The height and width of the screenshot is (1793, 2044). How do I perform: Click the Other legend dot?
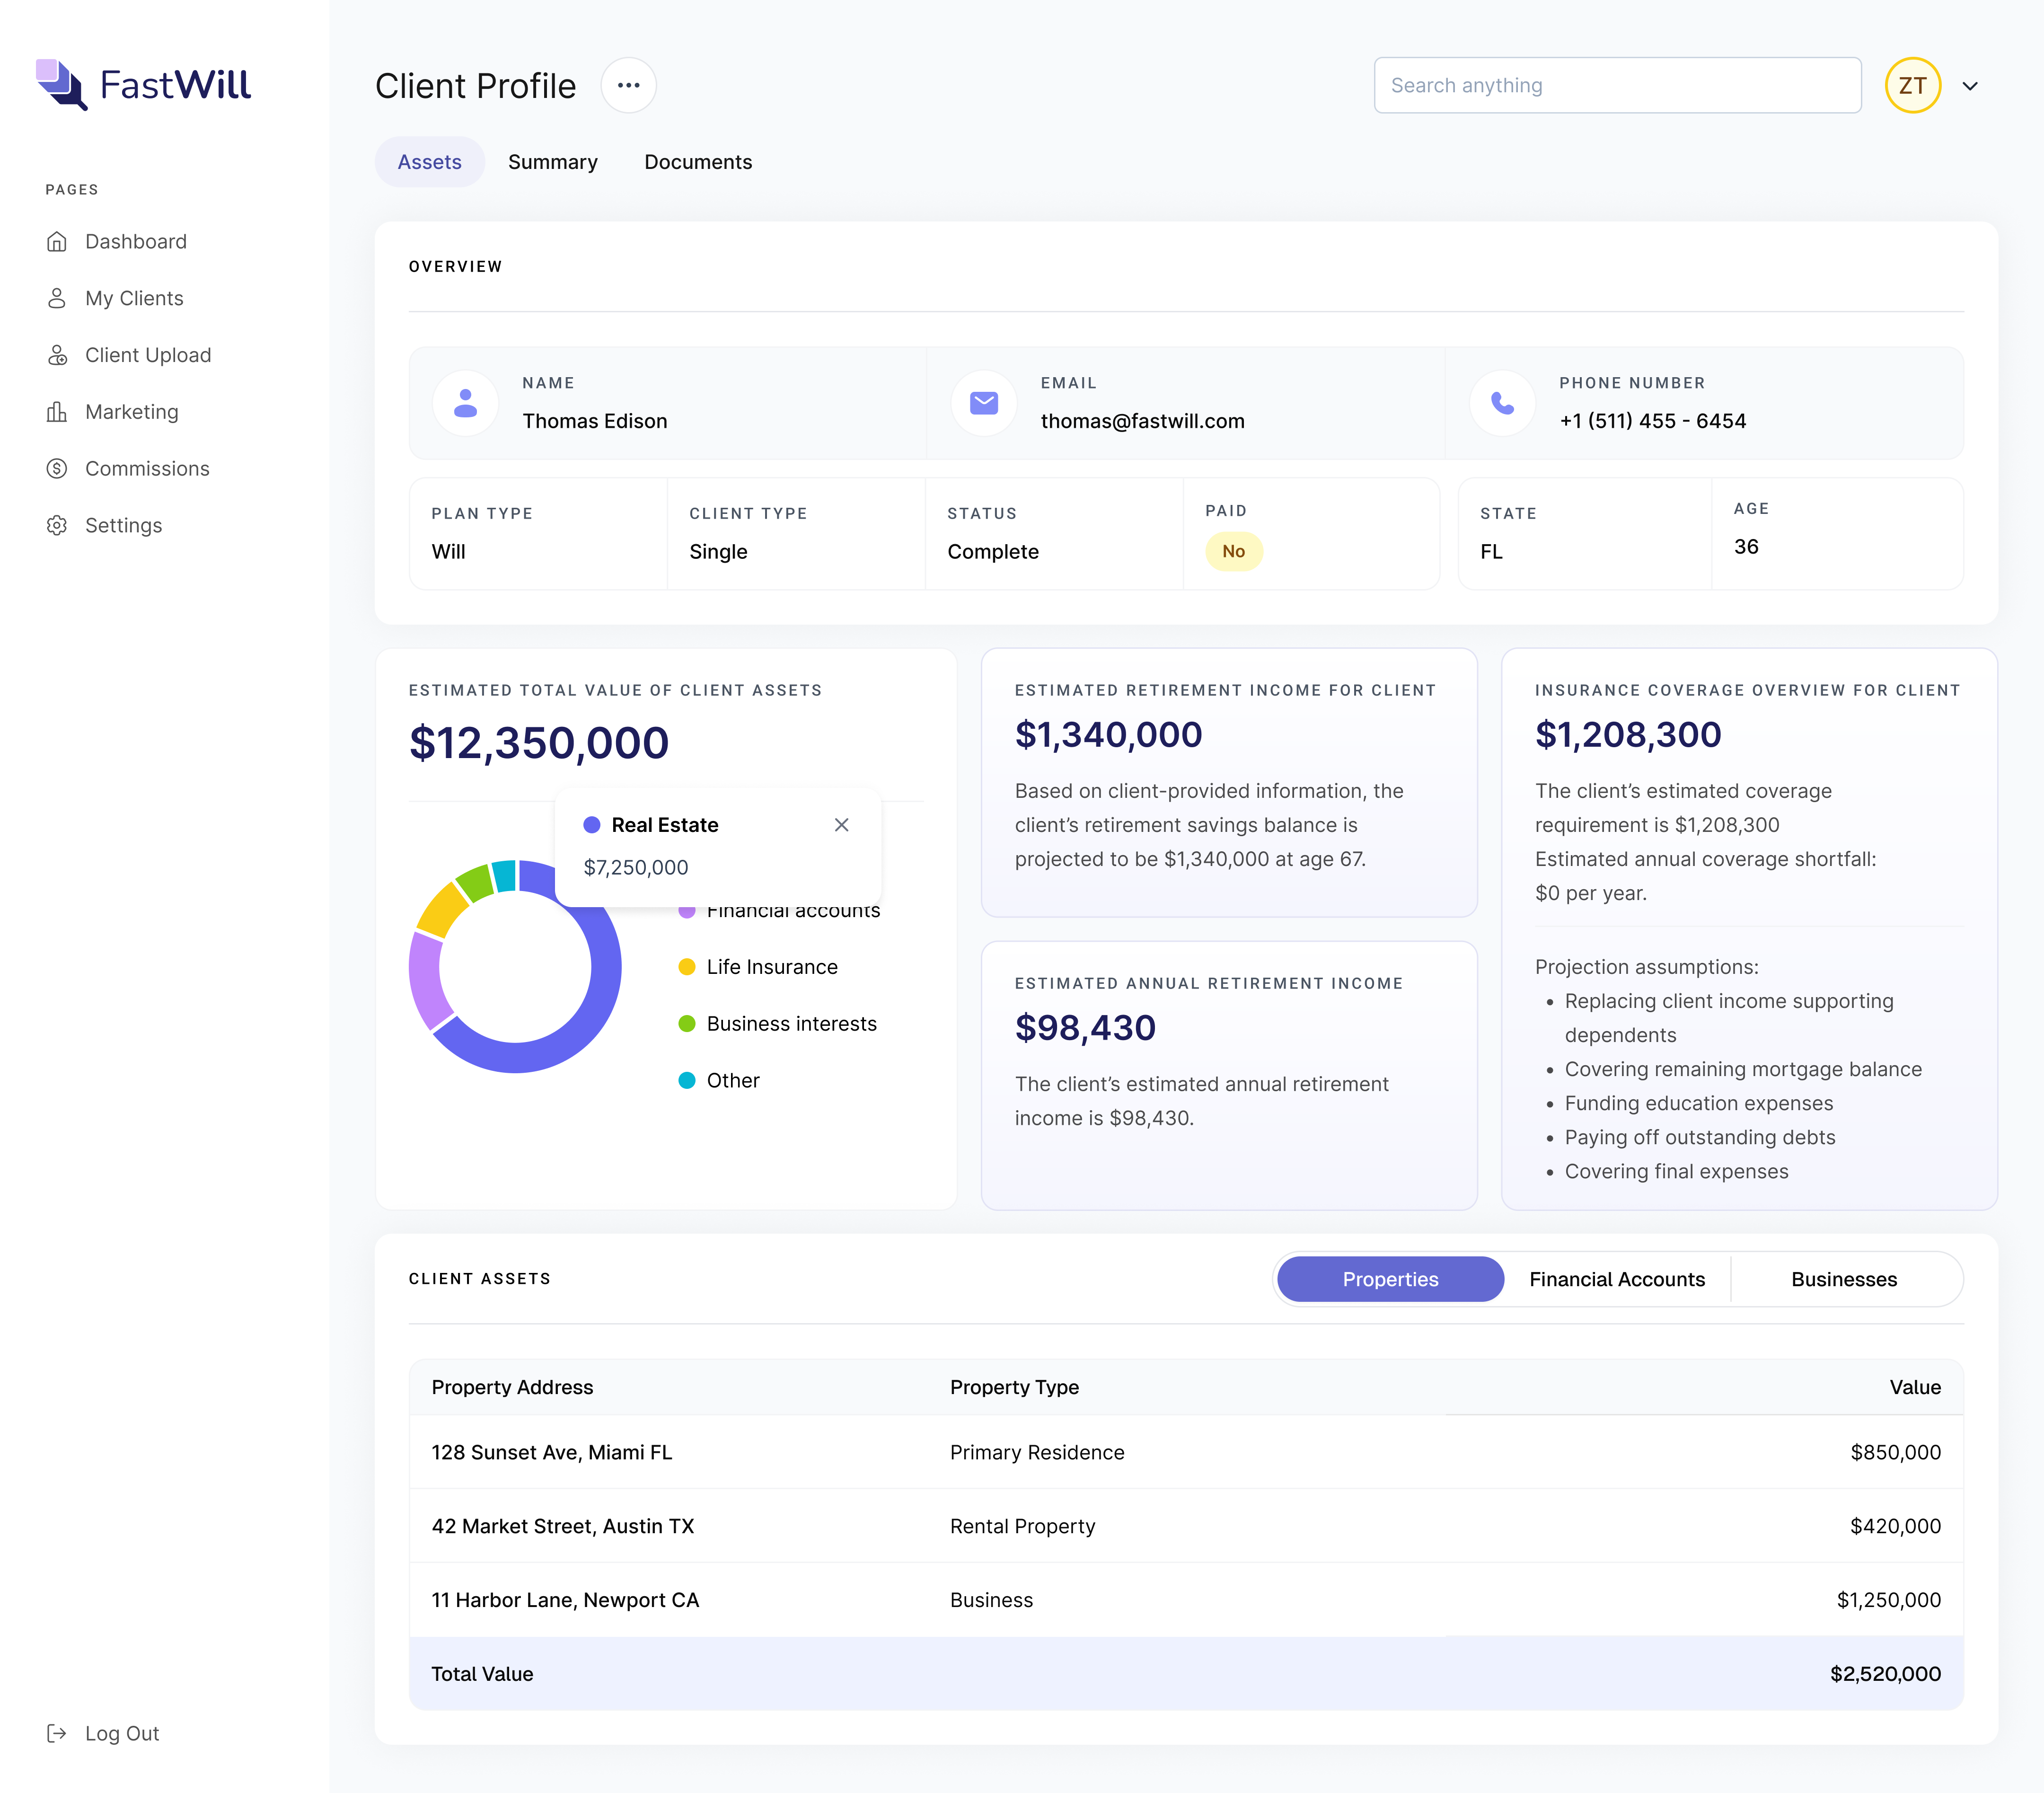(x=686, y=1080)
